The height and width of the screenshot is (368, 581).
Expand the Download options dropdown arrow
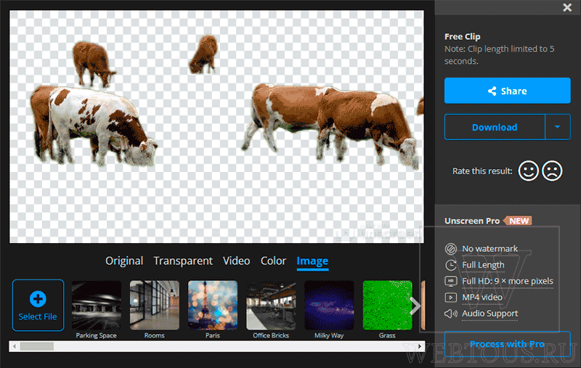(x=557, y=127)
